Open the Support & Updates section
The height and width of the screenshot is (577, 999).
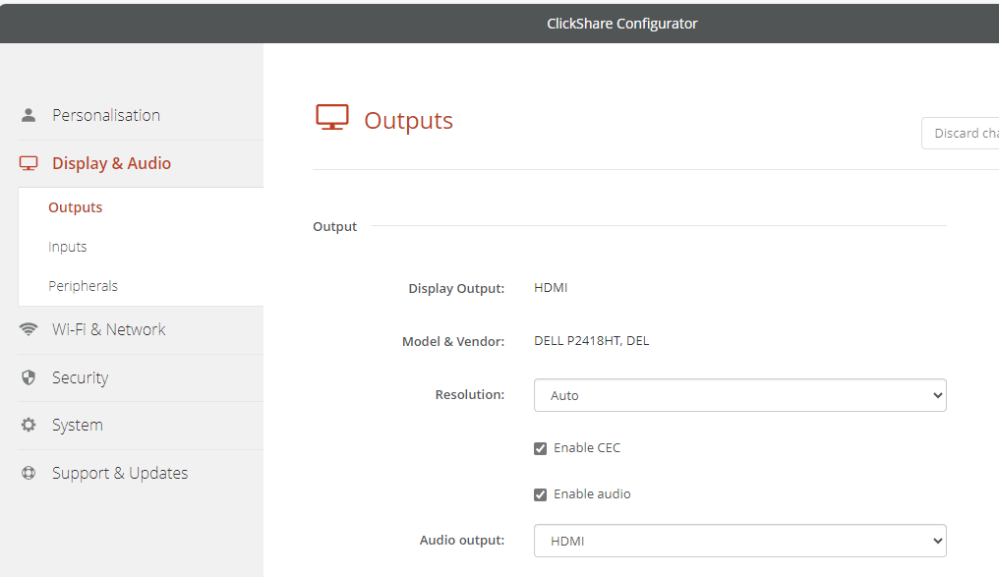(x=119, y=473)
